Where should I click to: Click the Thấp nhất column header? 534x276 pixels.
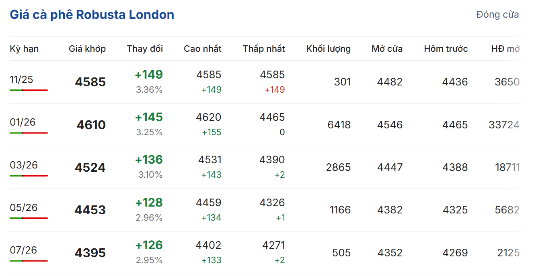pyautogui.click(x=264, y=49)
